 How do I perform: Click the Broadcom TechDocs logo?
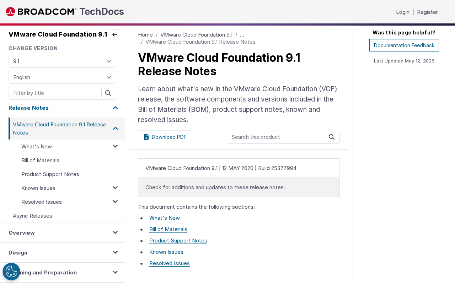tap(65, 12)
